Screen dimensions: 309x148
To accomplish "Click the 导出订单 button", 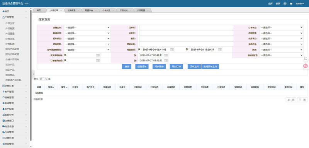I will click(x=177, y=66).
